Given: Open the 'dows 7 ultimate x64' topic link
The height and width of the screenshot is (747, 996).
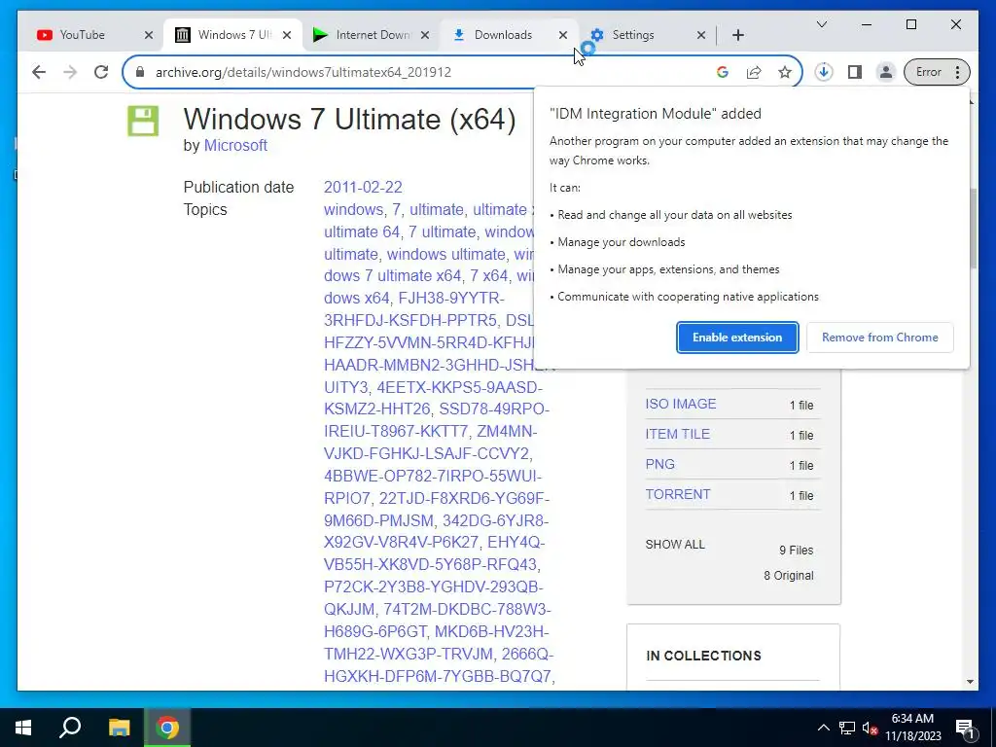Looking at the screenshot, I should 393,275.
